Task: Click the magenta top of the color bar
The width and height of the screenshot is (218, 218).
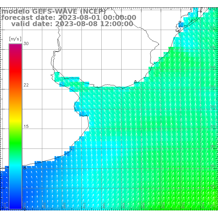Action: click(15, 46)
